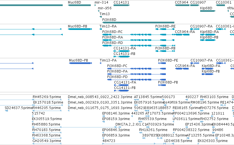234x145 pixels.
Task: Click EST RH45269.5prime label
Action: 47,97
